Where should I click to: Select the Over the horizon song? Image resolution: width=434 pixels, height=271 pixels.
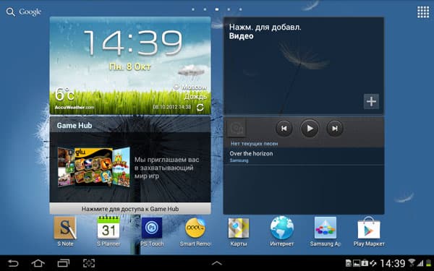coord(303,156)
